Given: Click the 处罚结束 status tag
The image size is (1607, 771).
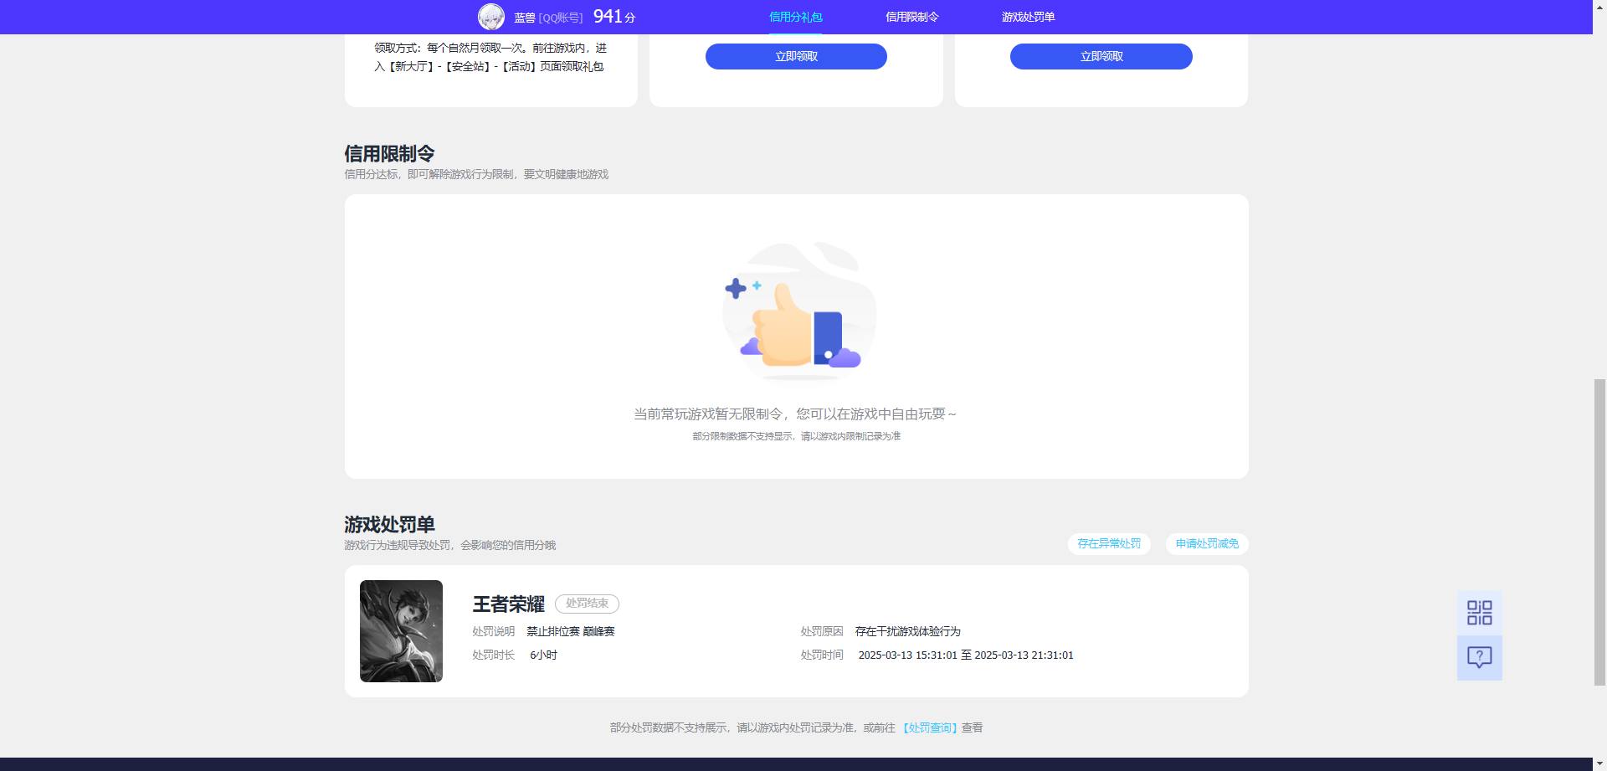Looking at the screenshot, I should 587,604.
